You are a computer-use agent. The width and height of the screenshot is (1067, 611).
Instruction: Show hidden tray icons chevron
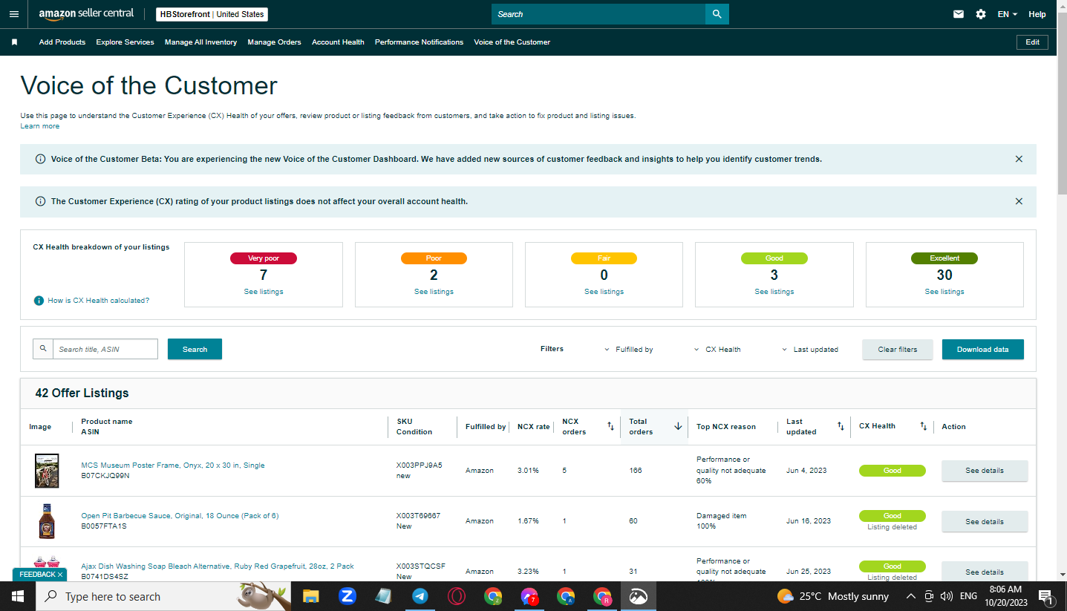point(911,596)
